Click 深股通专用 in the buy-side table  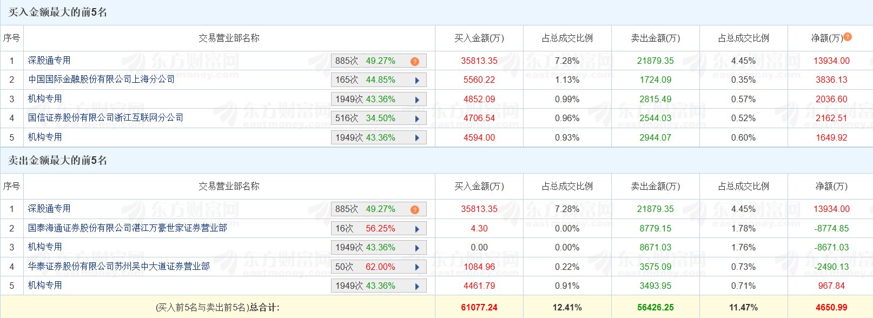49,61
